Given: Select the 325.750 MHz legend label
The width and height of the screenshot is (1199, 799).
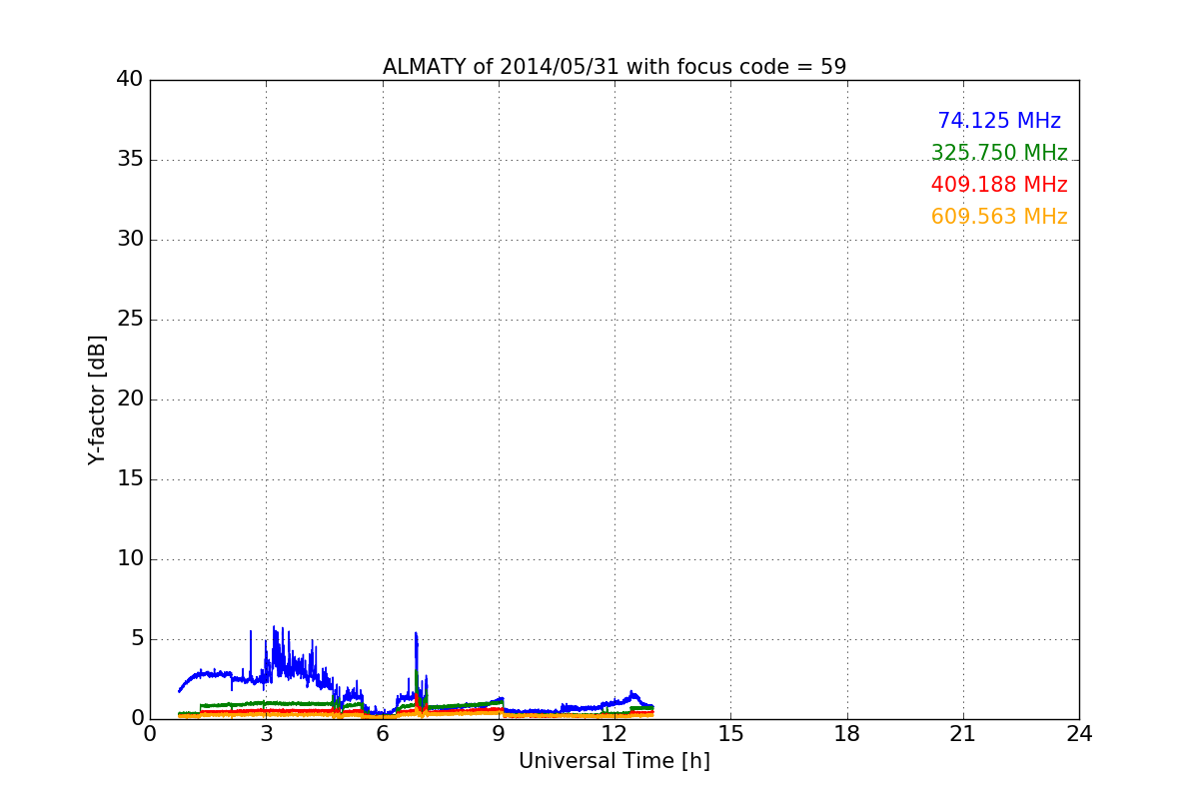Looking at the screenshot, I should pyautogui.click(x=999, y=153).
